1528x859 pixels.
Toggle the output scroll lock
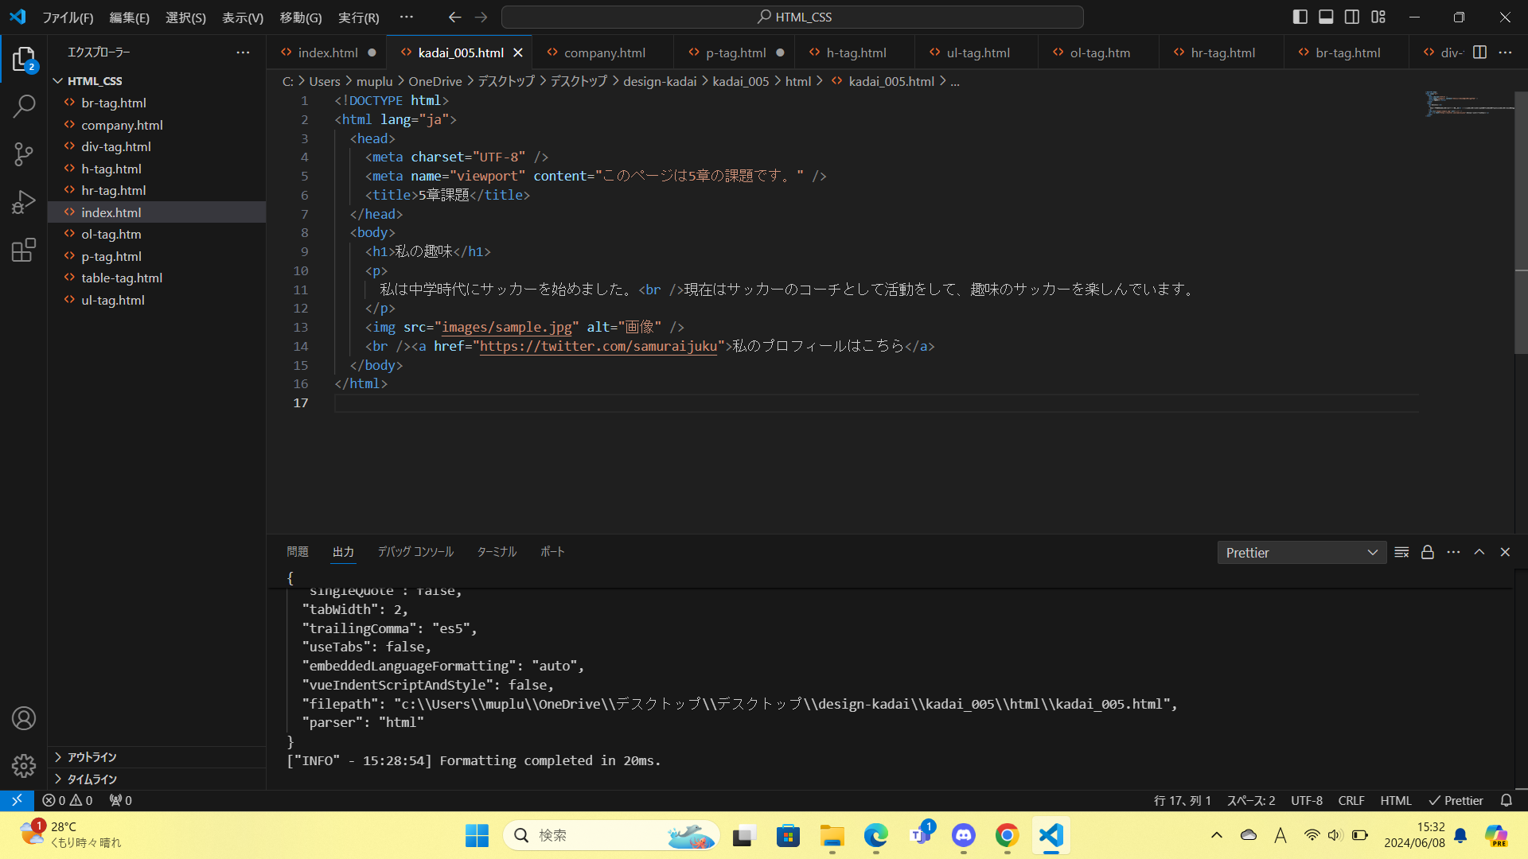1428,552
